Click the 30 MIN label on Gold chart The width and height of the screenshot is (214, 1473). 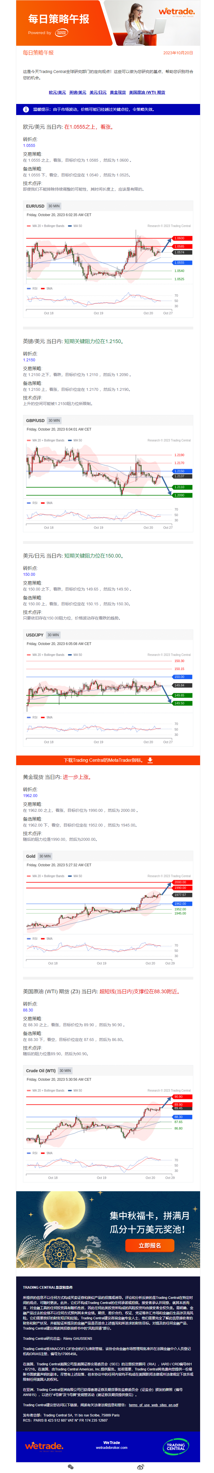(45, 856)
